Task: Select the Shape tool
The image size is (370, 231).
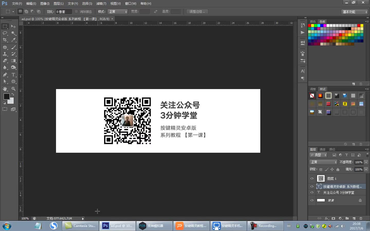Action: (13, 81)
